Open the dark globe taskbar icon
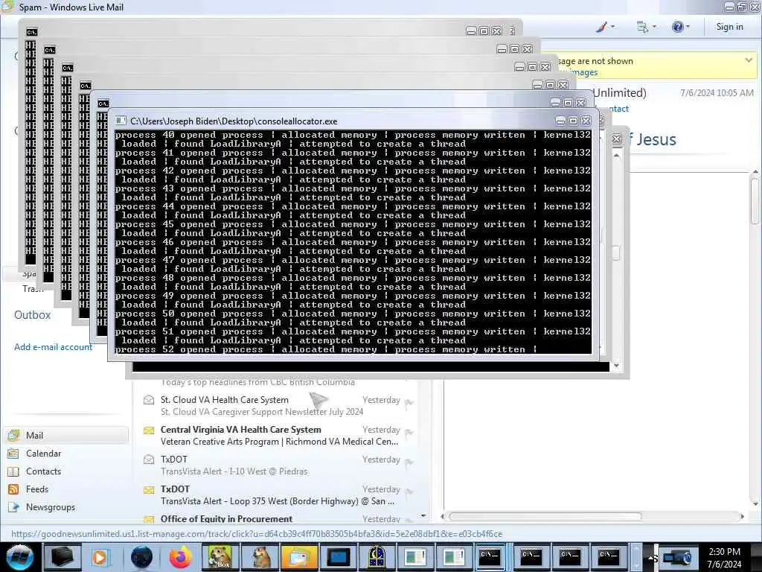This screenshot has width=762, height=572. [x=141, y=557]
